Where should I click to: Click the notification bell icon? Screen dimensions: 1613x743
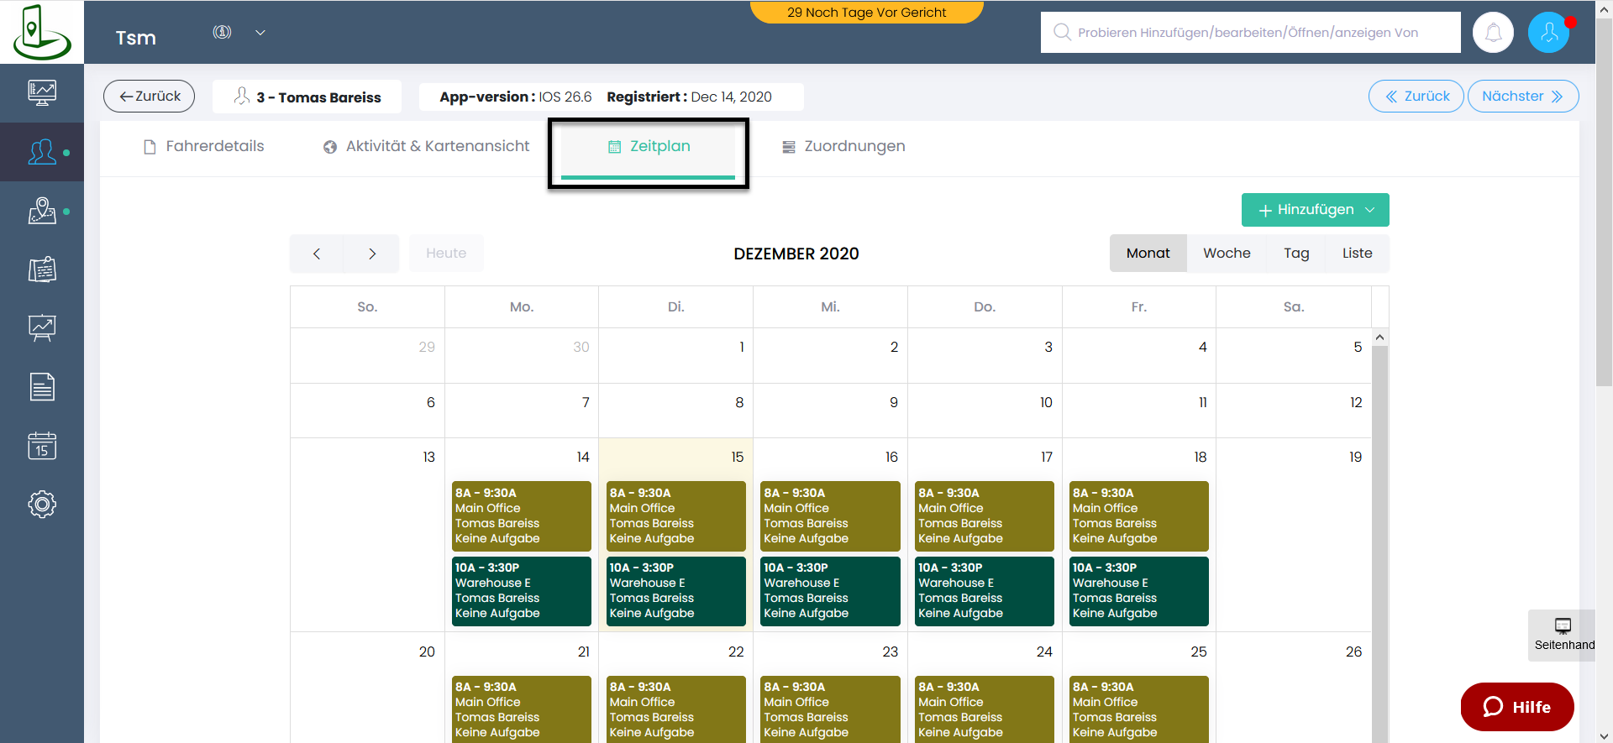(1493, 33)
